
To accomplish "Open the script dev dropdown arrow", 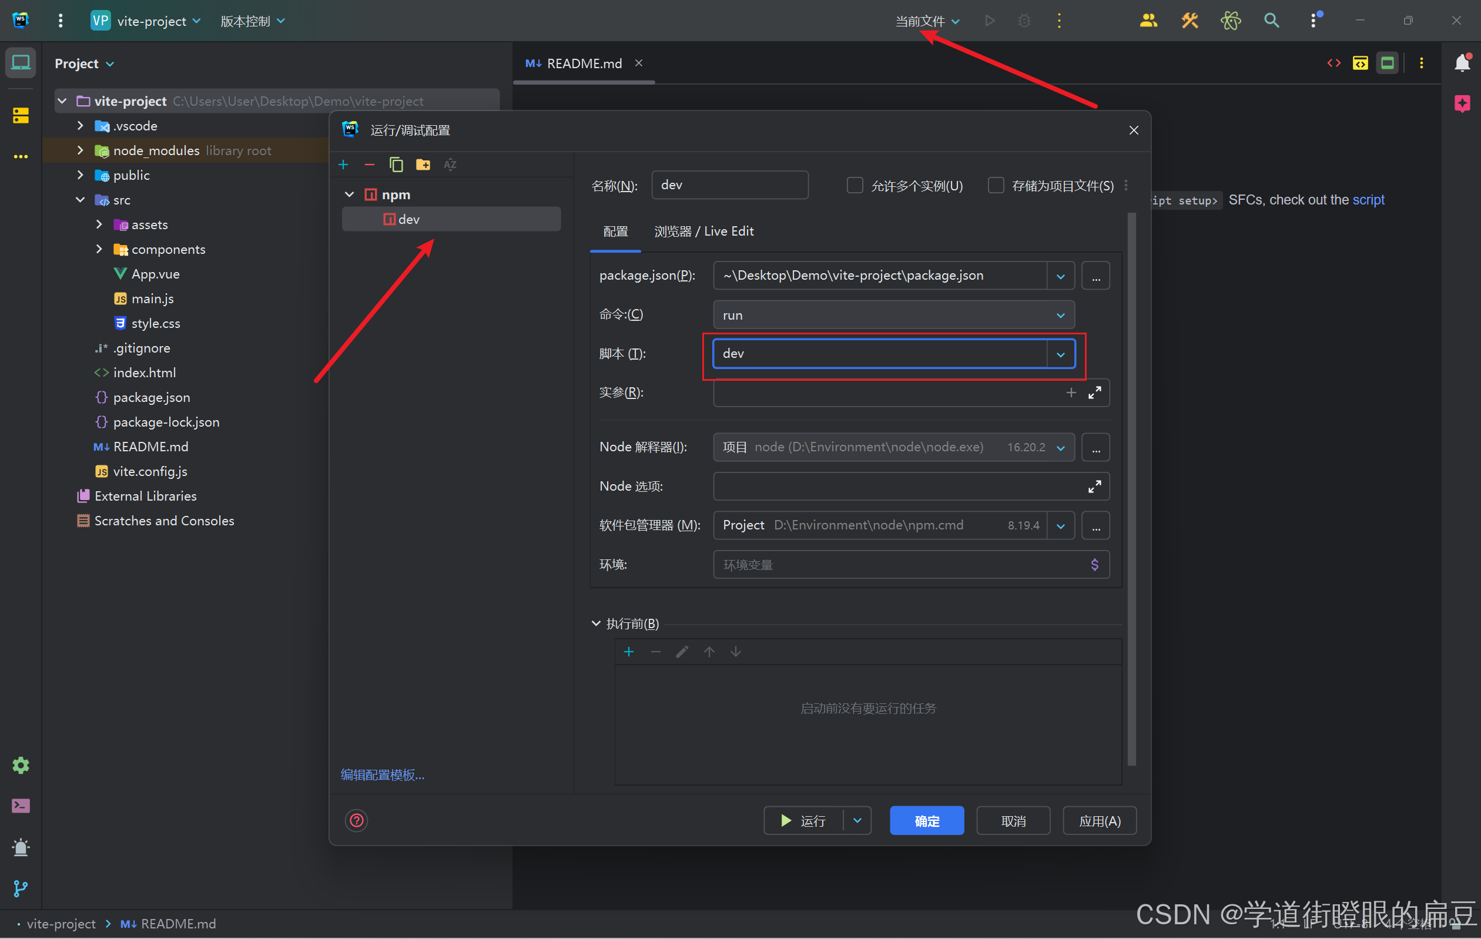I will 1060,354.
